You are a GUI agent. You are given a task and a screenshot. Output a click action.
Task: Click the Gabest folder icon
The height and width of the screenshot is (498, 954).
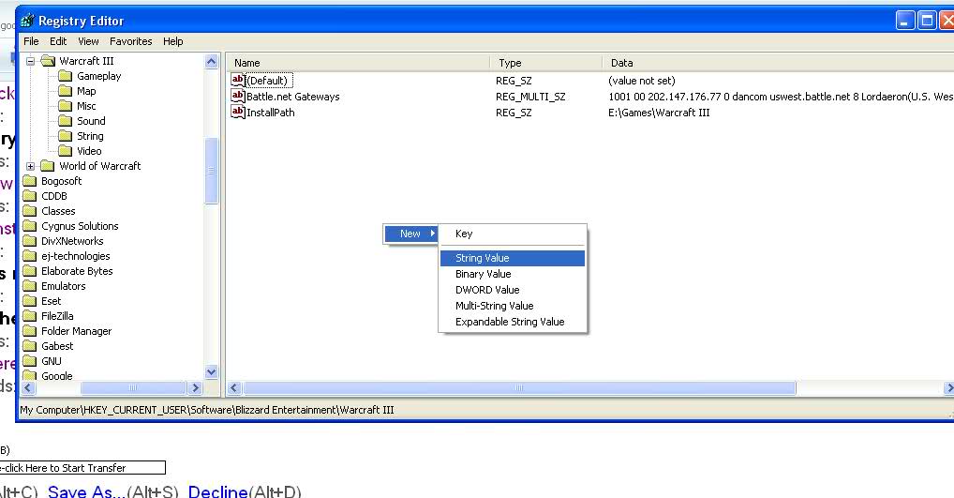29,346
